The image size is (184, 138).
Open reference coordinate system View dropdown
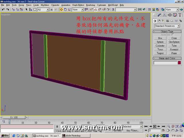[x=78, y=9]
